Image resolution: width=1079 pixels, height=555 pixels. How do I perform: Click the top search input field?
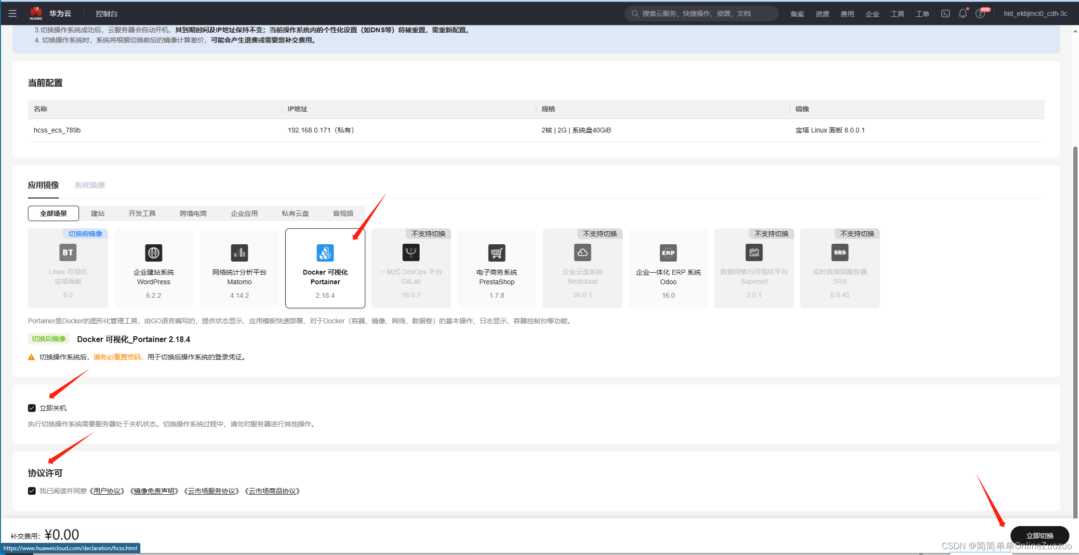click(701, 13)
